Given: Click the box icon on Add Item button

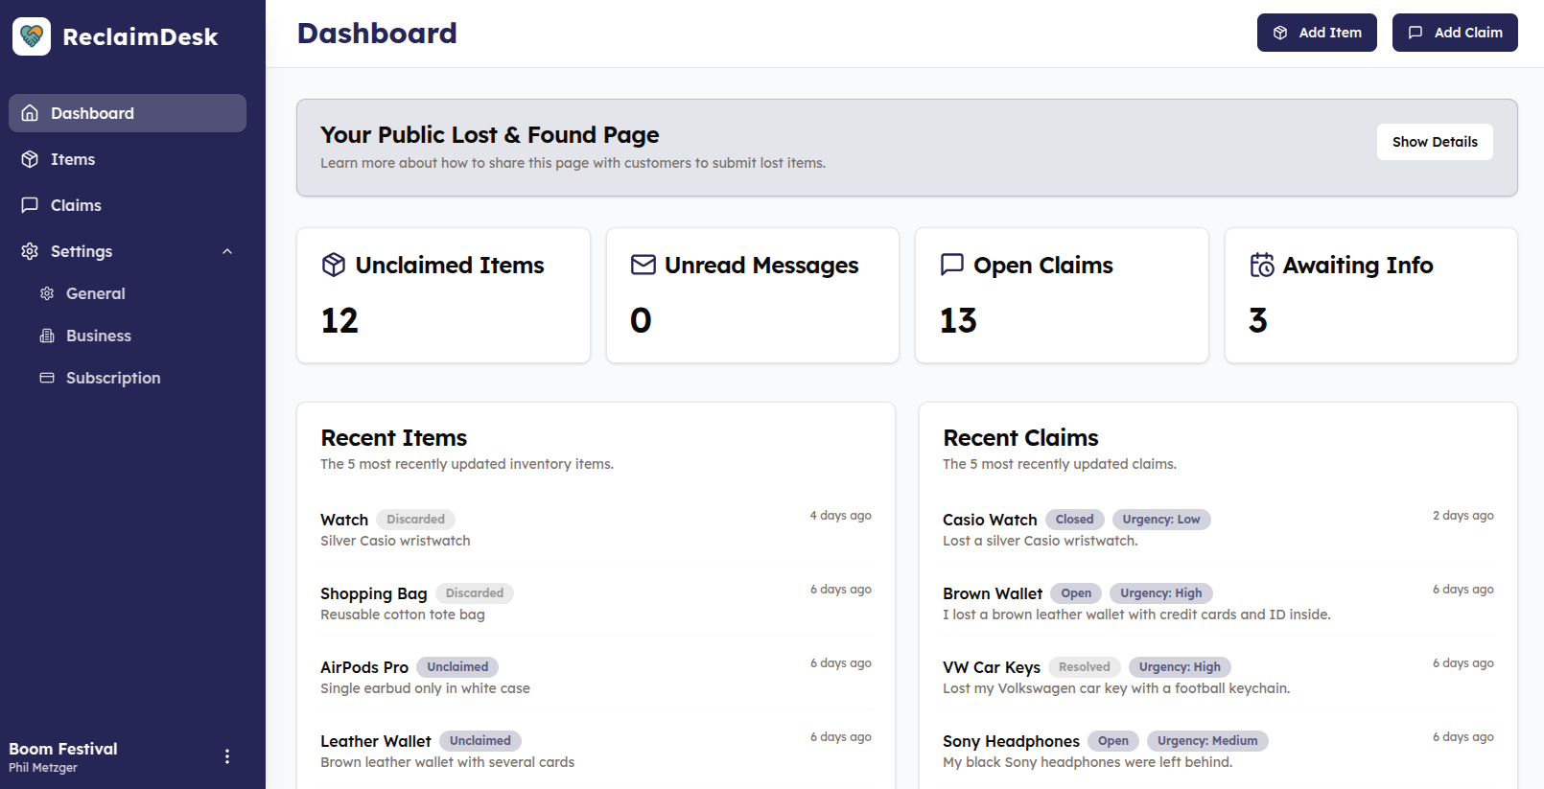Looking at the screenshot, I should 1280,33.
